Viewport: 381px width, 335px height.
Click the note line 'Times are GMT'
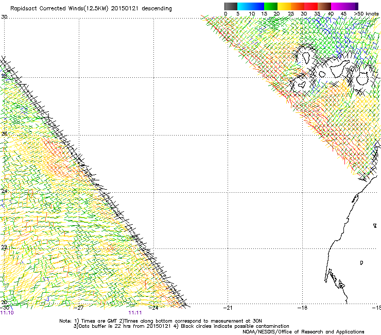[x=99, y=321]
